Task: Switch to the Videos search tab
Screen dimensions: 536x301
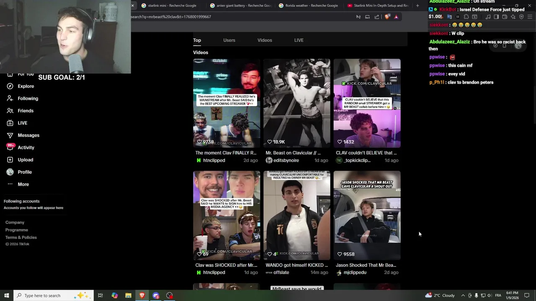Action: point(265,40)
